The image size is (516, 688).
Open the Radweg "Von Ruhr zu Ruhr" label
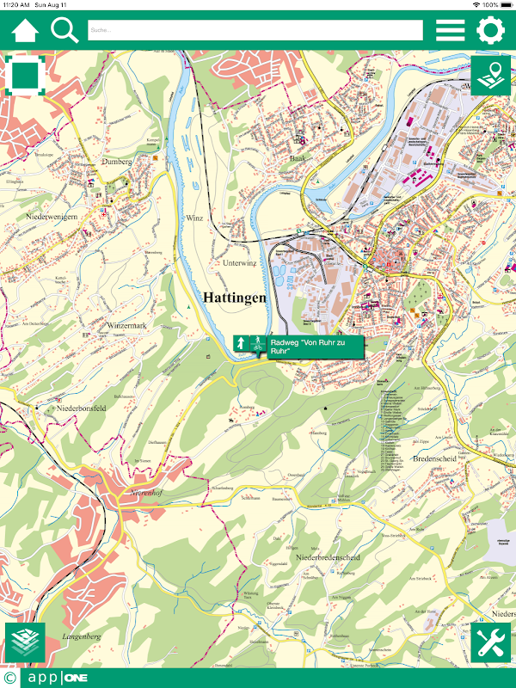click(x=316, y=347)
